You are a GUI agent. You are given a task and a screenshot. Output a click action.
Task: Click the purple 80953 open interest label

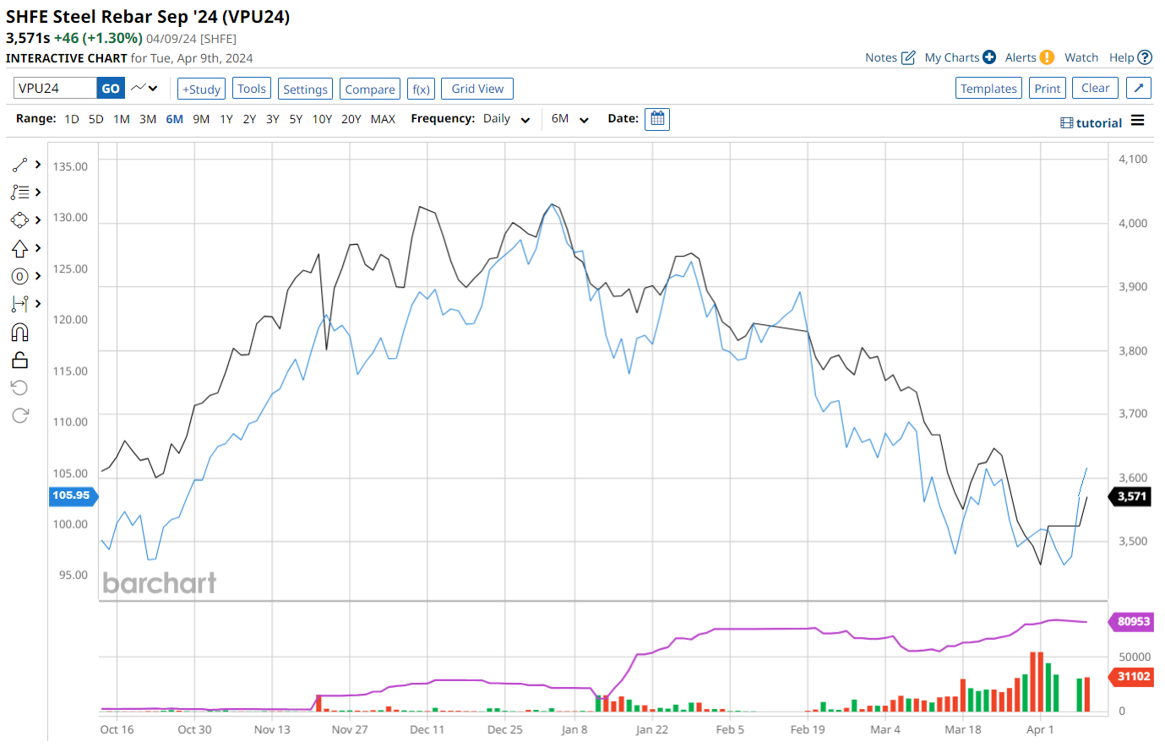click(1133, 621)
